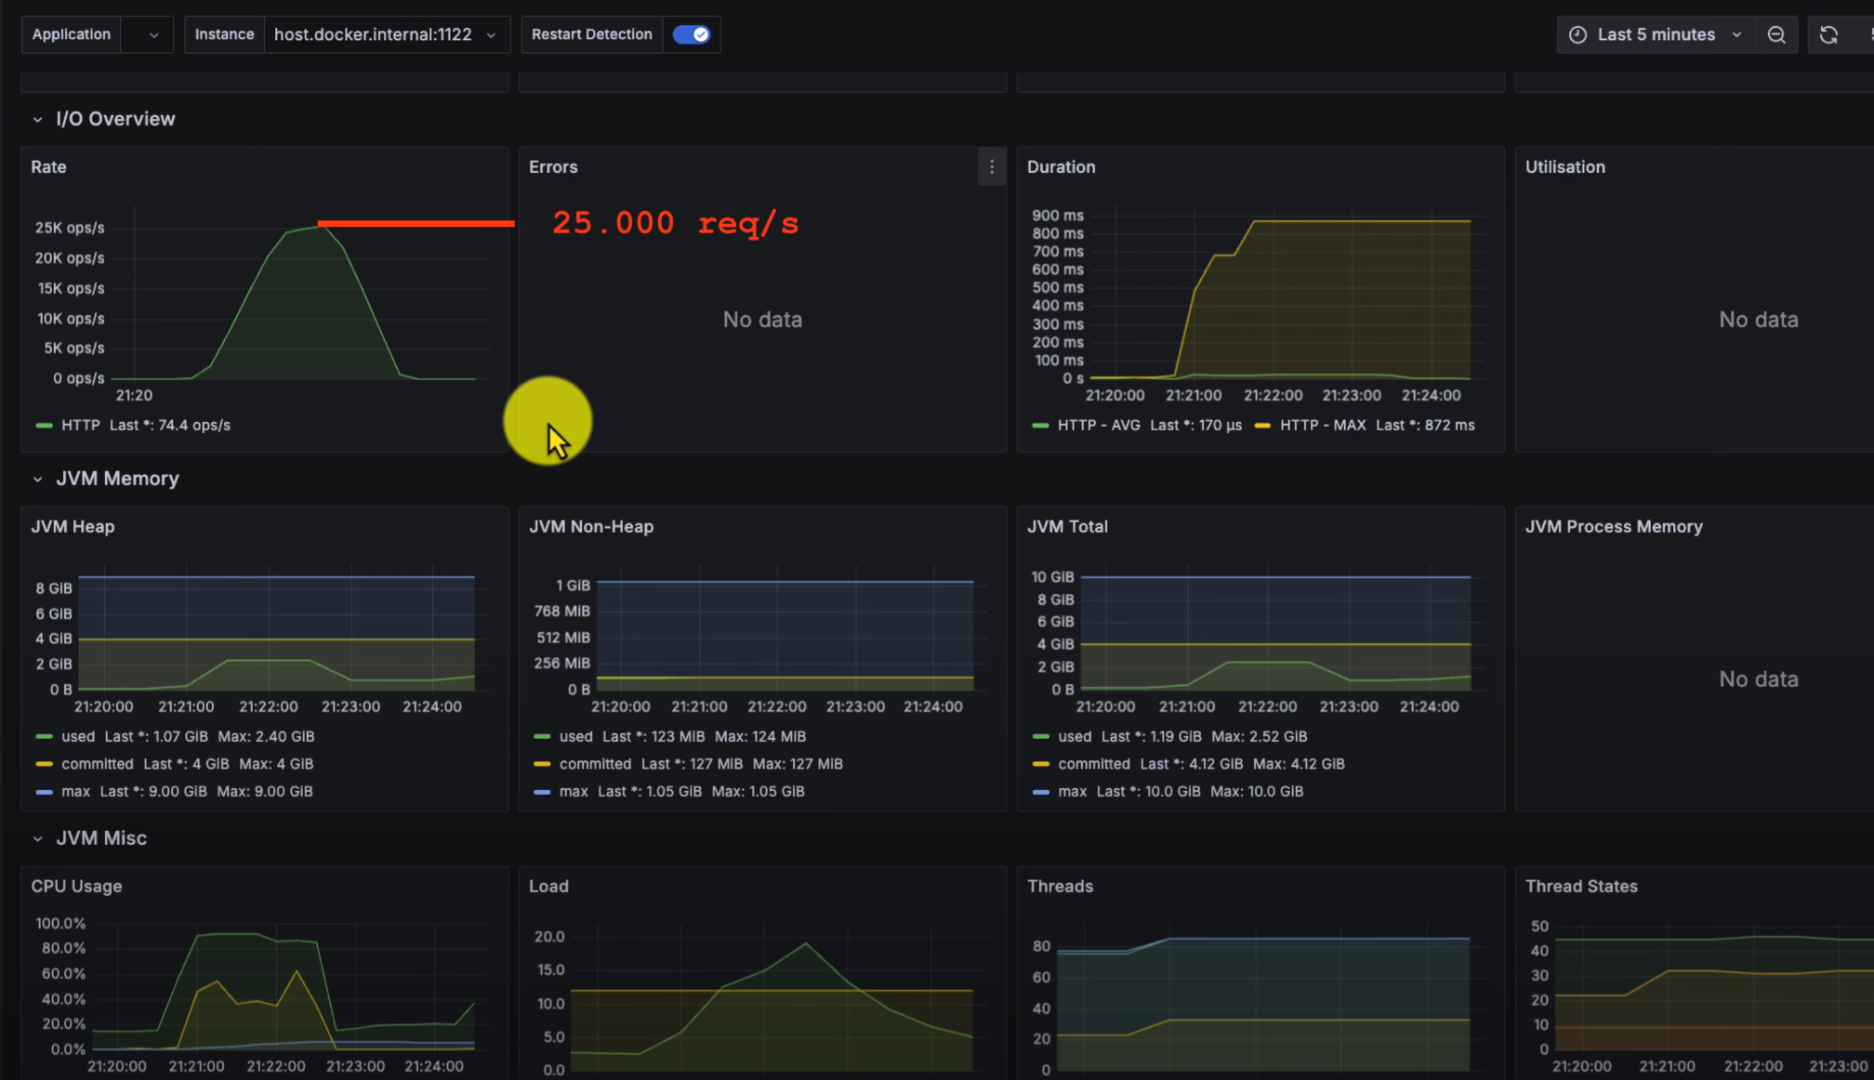1874x1080 pixels.
Task: Click the CPU Usage panel title
Action: coord(76,887)
